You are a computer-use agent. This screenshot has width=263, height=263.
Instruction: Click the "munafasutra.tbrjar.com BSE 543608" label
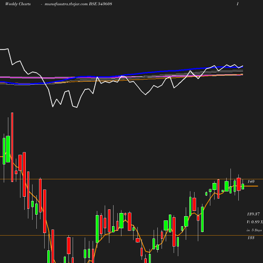pos(78,4)
